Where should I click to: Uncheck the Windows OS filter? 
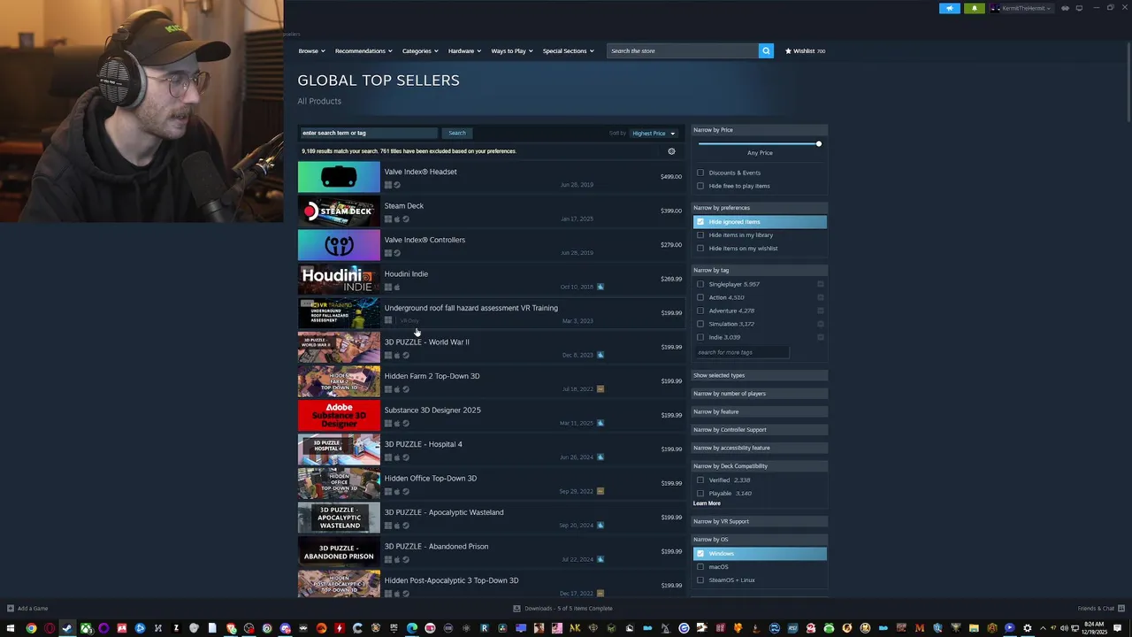coord(700,554)
